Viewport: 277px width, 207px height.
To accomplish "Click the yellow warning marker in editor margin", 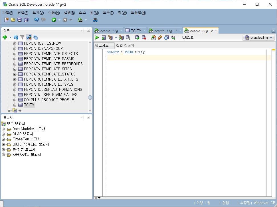I will pos(274,50).
